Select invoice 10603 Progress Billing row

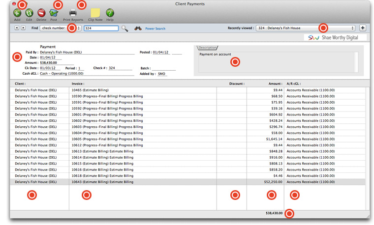(187, 127)
